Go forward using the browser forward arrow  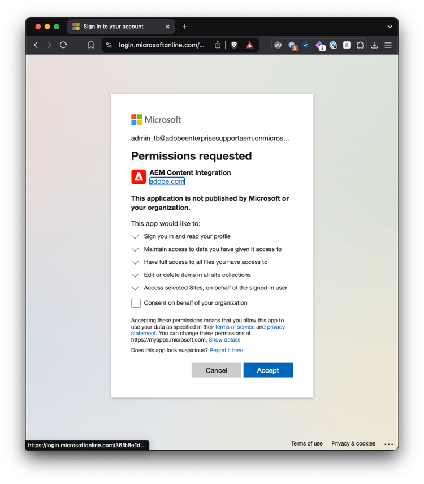click(49, 45)
